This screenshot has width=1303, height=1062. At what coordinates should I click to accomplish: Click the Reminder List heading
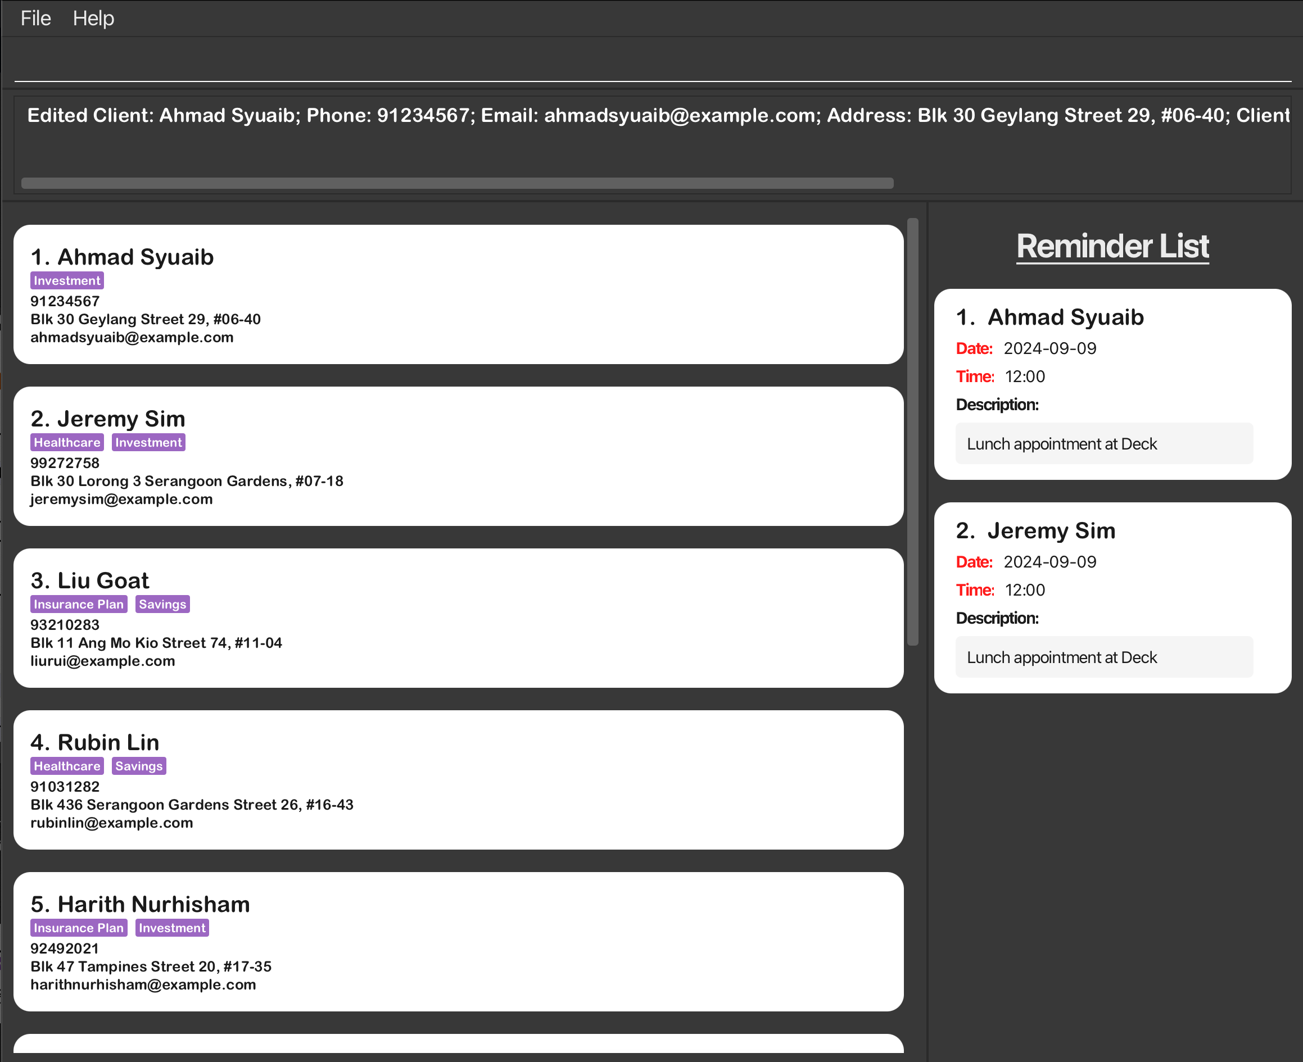pyautogui.click(x=1112, y=247)
